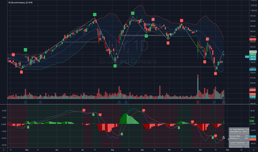The image size is (258, 152).
Task: Click the red 861.01 price label
Action: click(253, 40)
